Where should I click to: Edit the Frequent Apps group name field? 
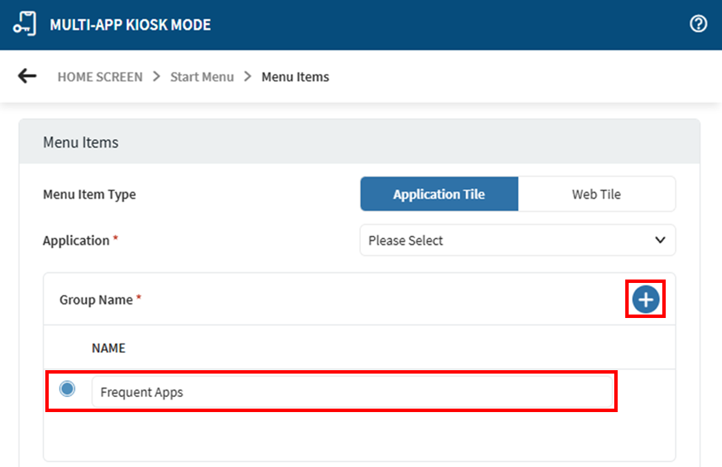tap(351, 392)
